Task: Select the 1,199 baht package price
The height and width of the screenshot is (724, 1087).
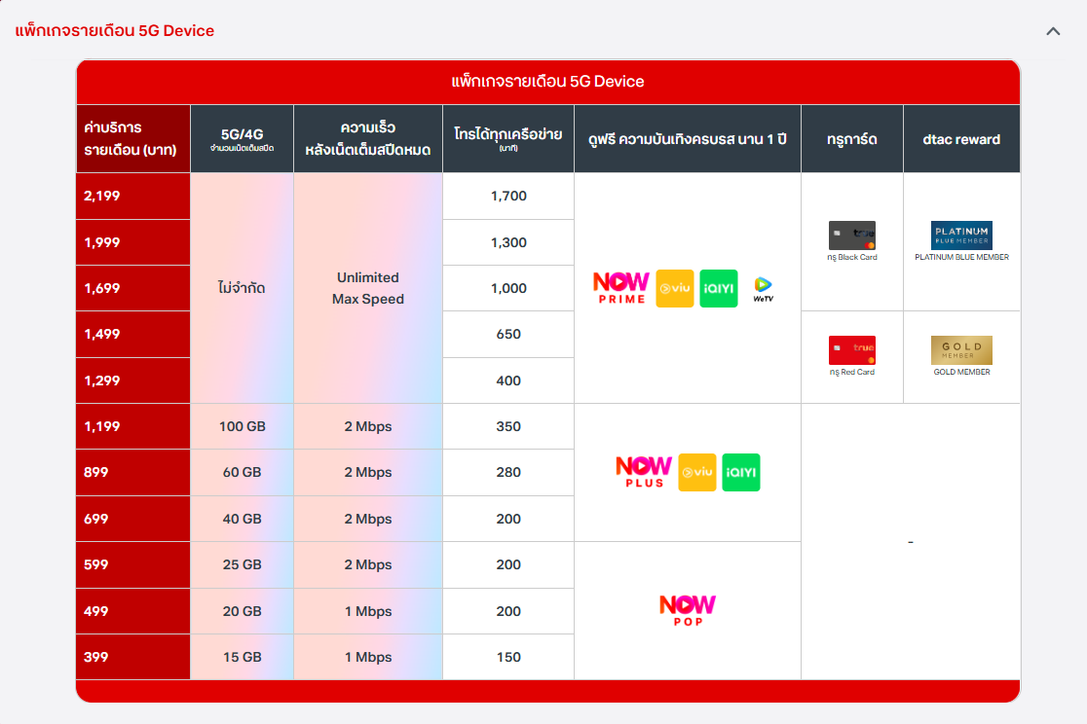Action: click(x=133, y=426)
